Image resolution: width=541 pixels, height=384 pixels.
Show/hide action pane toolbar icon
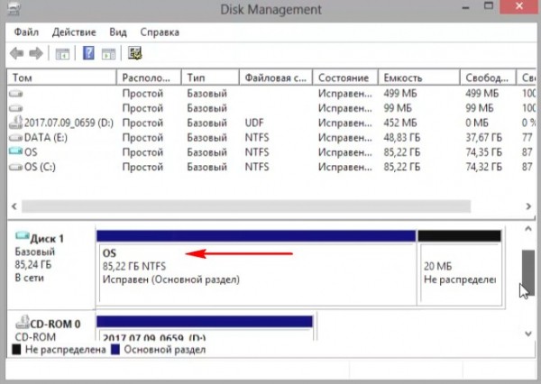108,54
